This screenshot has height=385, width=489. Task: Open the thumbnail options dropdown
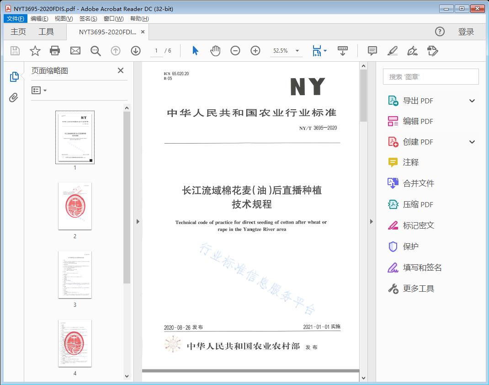coord(39,91)
